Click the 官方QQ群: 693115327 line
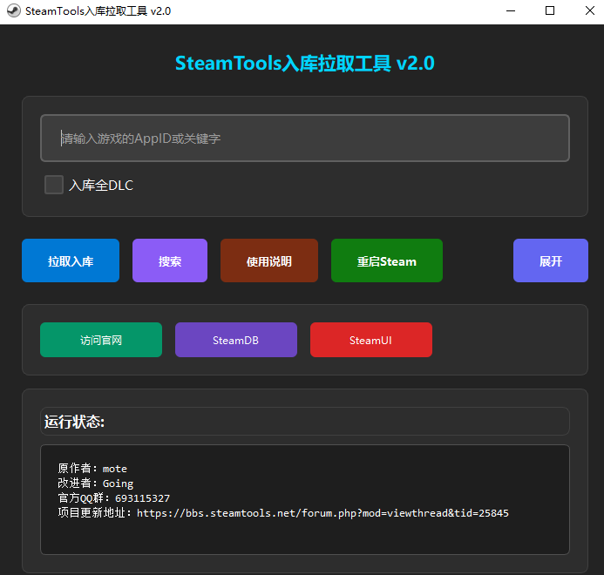The height and width of the screenshot is (575, 604). (113, 498)
